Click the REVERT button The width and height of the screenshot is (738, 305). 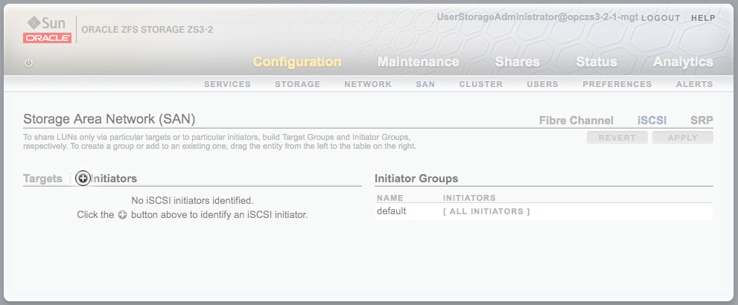point(617,138)
